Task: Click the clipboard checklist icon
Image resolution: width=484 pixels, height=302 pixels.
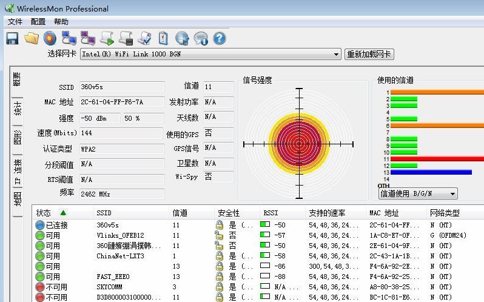Action: (x=163, y=39)
